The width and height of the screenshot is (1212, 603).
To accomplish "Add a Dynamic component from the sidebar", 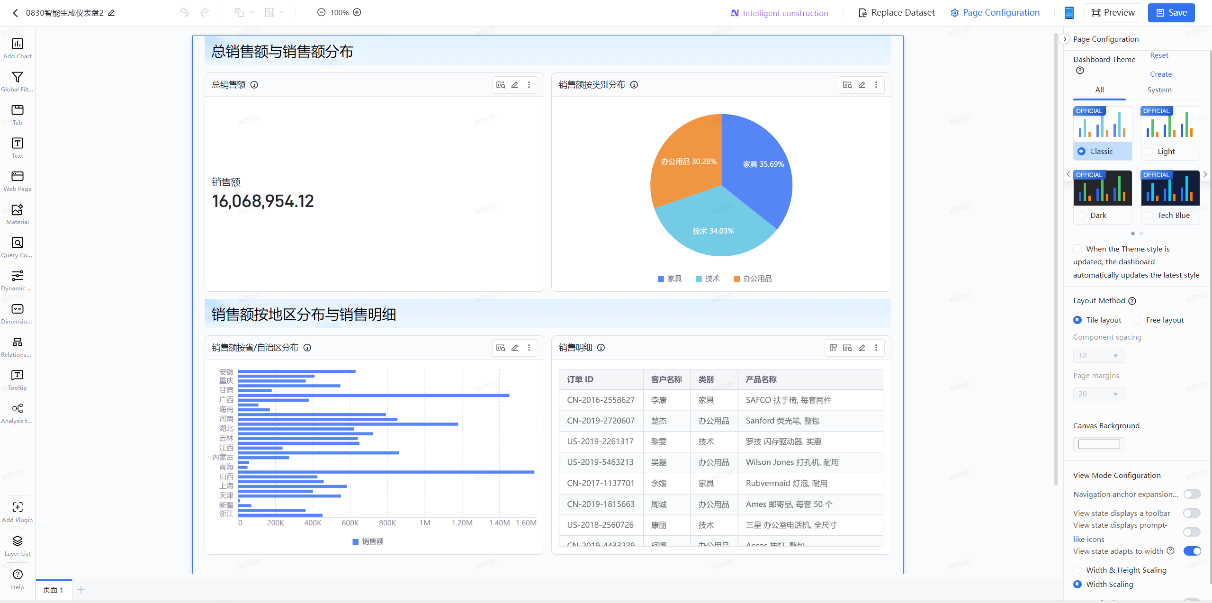I will (x=18, y=281).
